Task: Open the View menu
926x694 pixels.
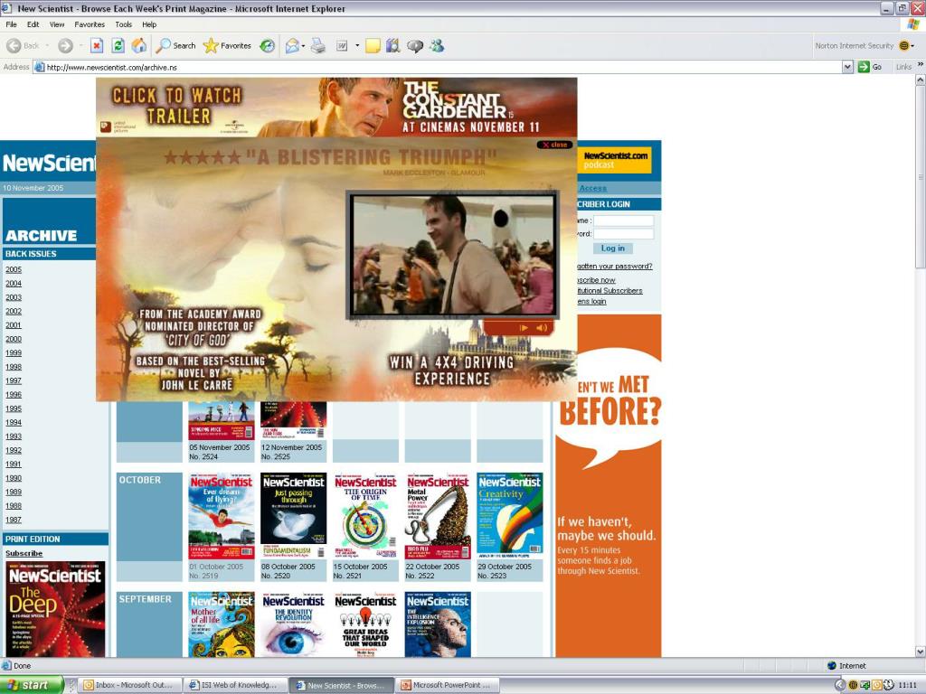Action: point(57,24)
